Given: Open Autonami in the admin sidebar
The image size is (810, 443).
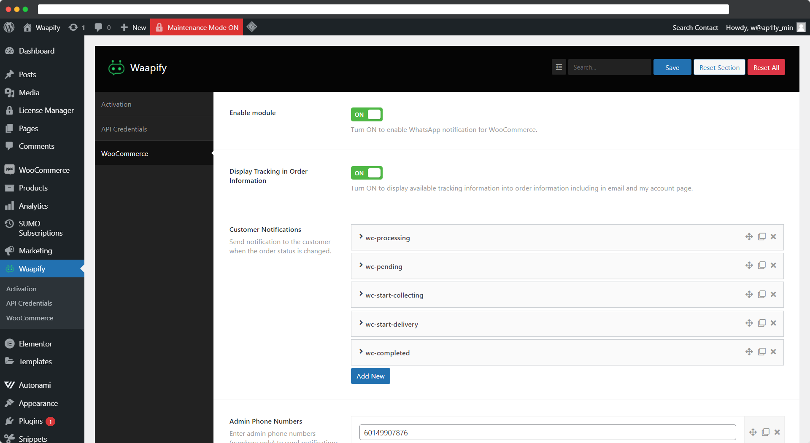Looking at the screenshot, I should [42, 385].
